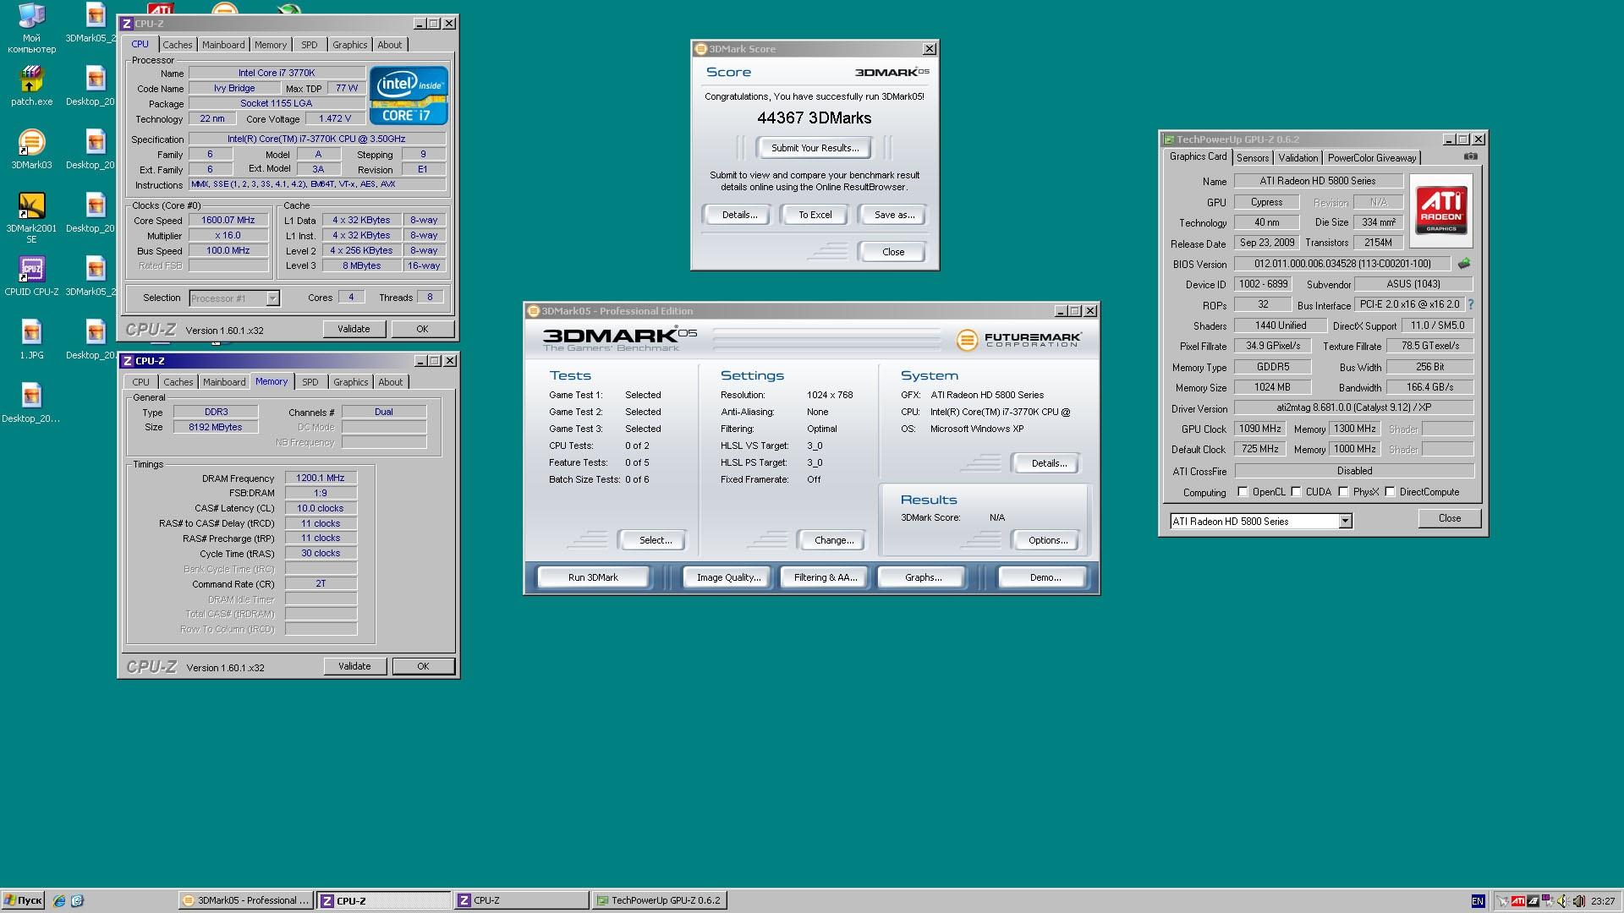
Task: Enable the OpenCL checkbox
Action: pos(1243,492)
